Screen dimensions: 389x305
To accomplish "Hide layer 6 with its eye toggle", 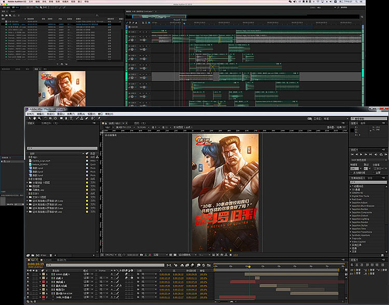I will pyautogui.click(x=27, y=294).
